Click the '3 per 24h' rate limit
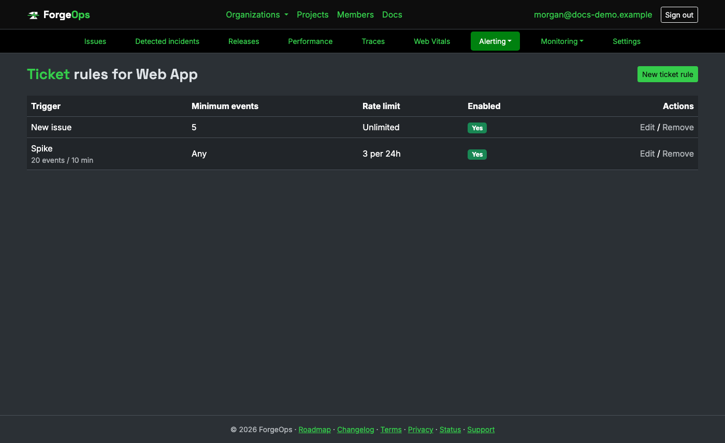This screenshot has height=443, width=725. pyautogui.click(x=382, y=154)
